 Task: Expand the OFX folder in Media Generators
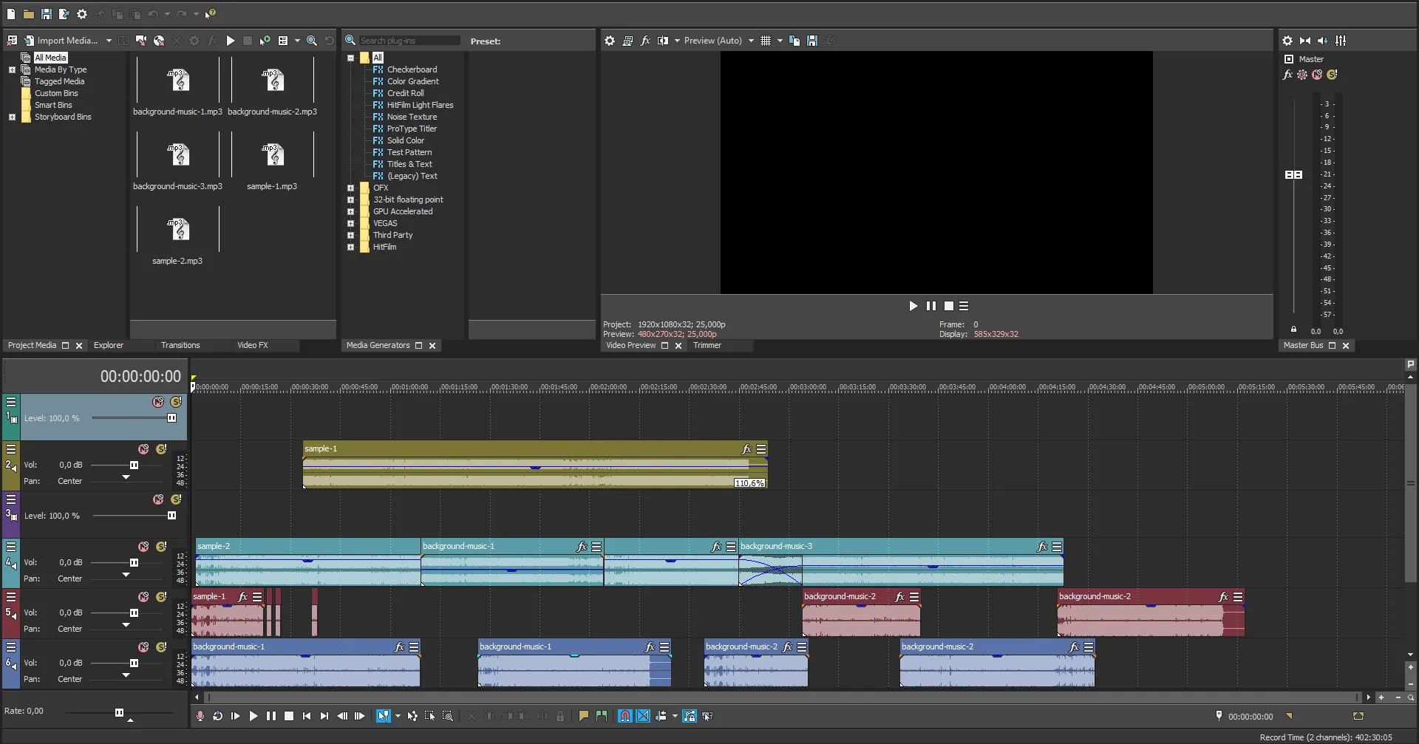point(350,188)
